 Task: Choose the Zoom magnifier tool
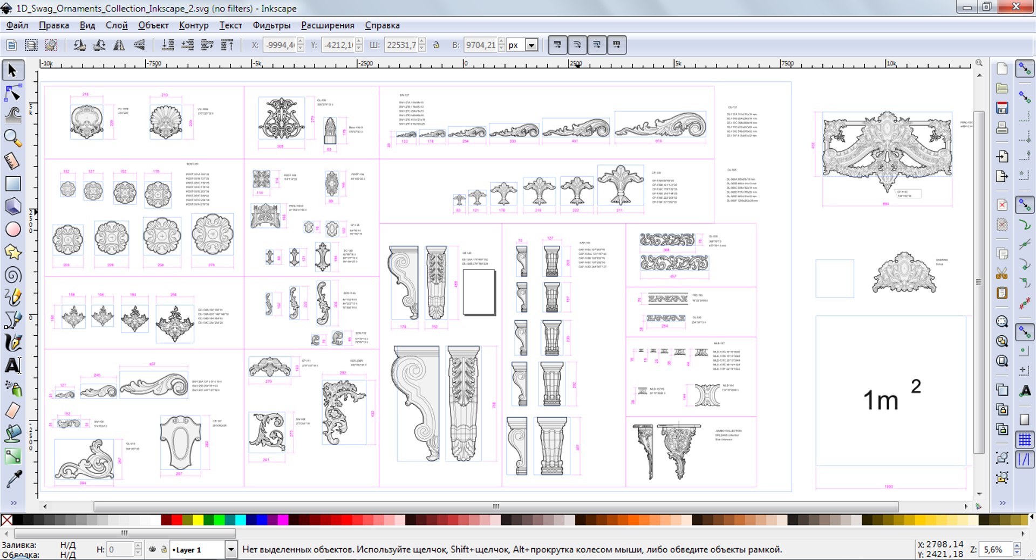coord(12,139)
